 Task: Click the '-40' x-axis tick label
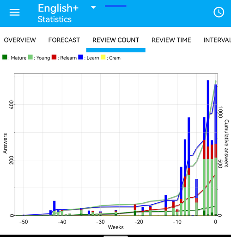pyautogui.click(x=62, y=222)
